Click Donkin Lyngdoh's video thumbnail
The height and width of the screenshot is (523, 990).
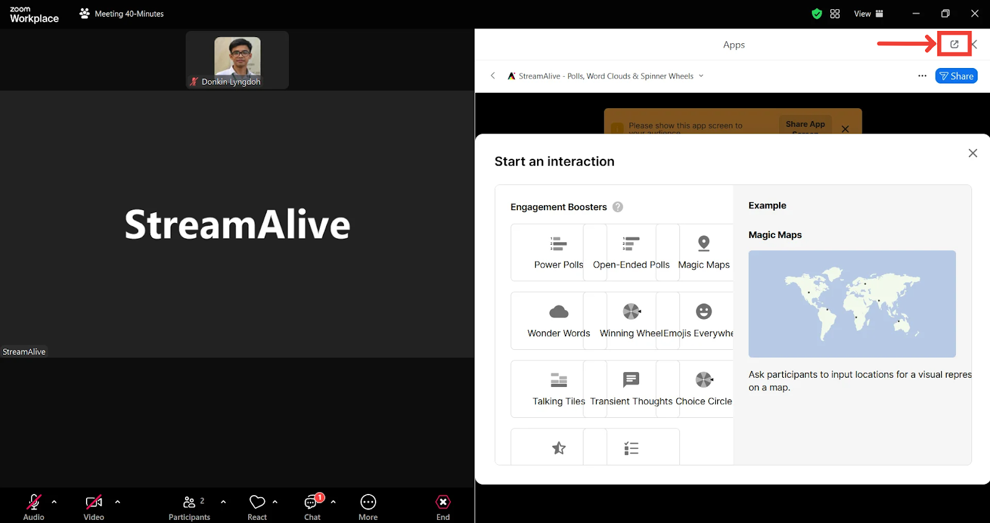pos(237,60)
